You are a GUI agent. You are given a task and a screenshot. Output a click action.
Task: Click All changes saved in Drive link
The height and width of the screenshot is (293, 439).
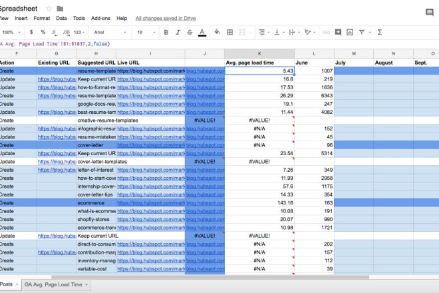click(x=166, y=18)
